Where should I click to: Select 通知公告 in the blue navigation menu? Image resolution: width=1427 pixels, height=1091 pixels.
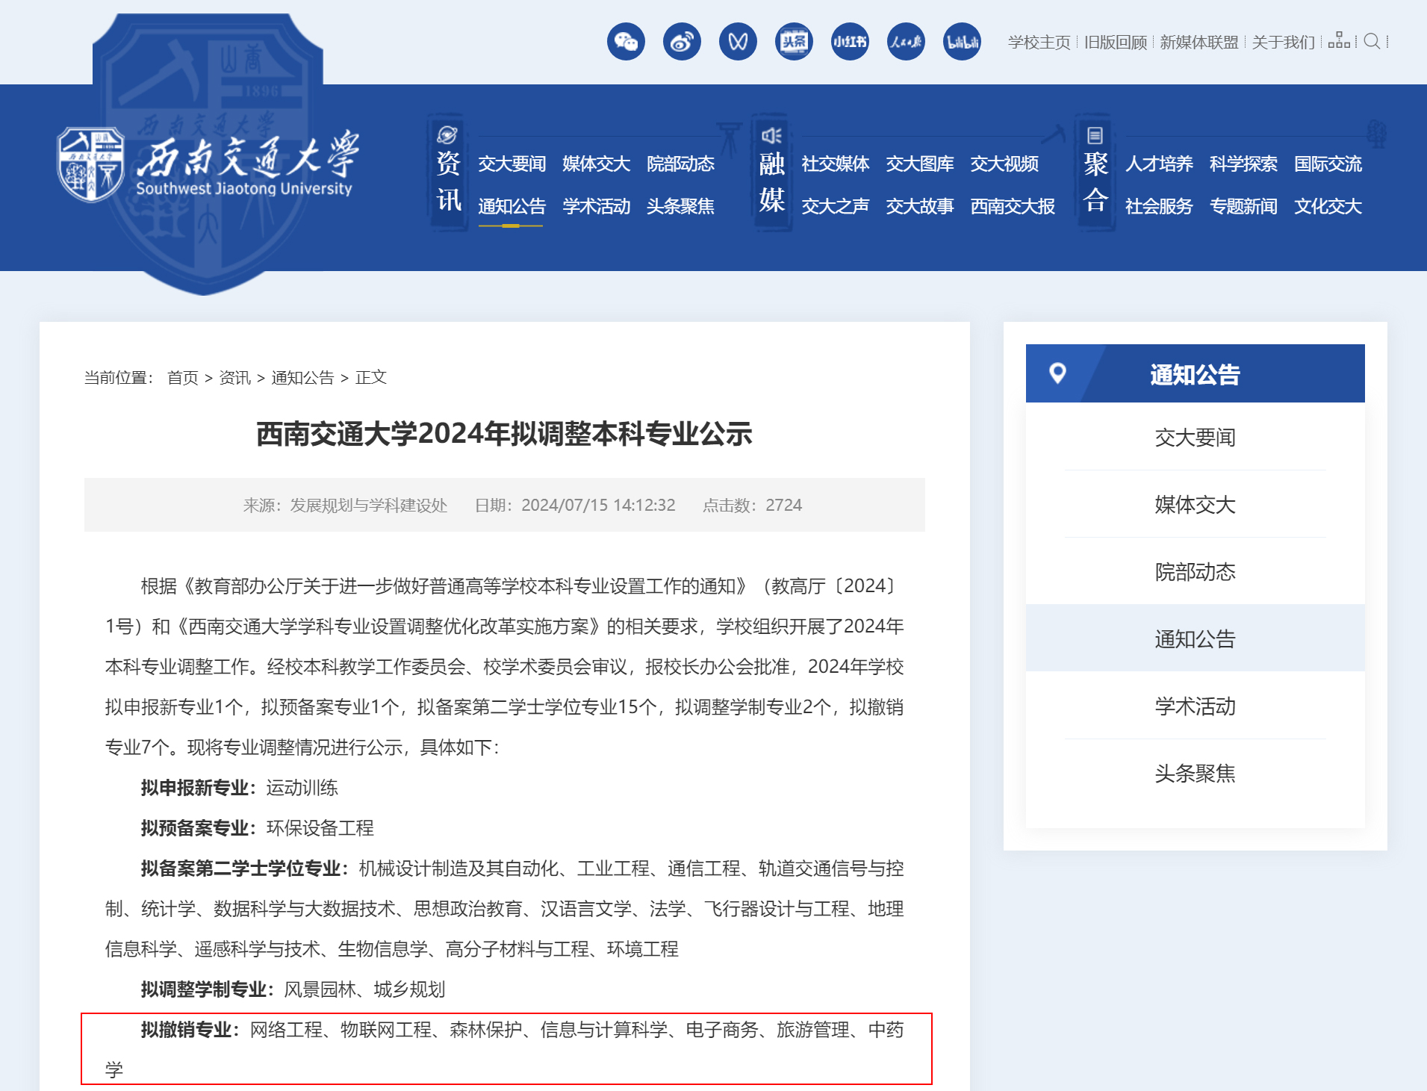(x=512, y=206)
